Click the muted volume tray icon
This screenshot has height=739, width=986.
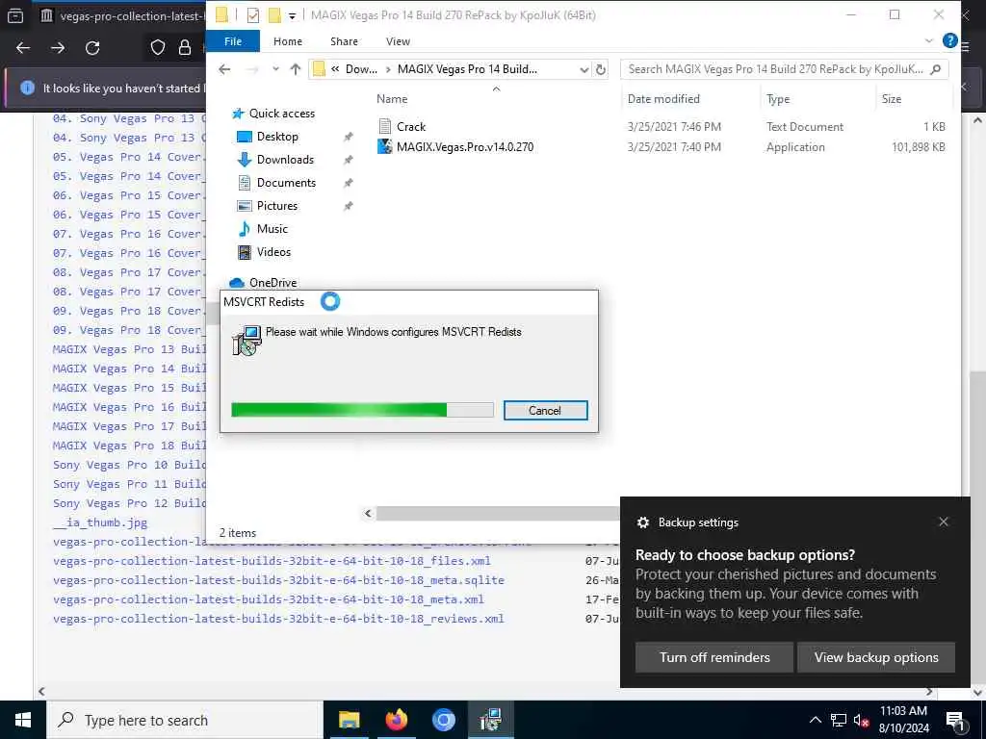coord(861,720)
